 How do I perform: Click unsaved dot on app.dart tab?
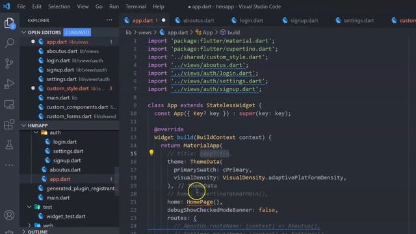coord(164,20)
